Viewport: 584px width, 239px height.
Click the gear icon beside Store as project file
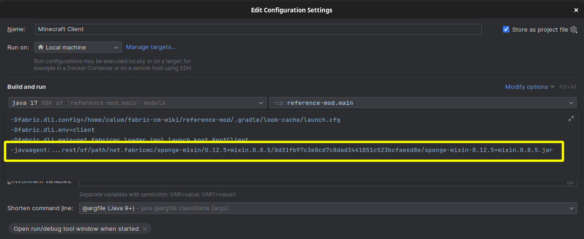[x=573, y=29]
